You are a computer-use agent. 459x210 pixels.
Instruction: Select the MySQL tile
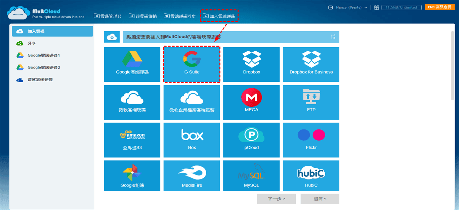pos(251,175)
